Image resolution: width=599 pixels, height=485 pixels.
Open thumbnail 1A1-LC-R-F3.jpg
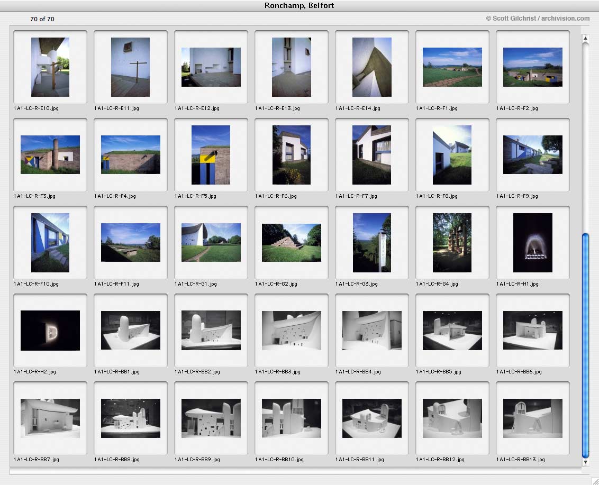[50, 154]
